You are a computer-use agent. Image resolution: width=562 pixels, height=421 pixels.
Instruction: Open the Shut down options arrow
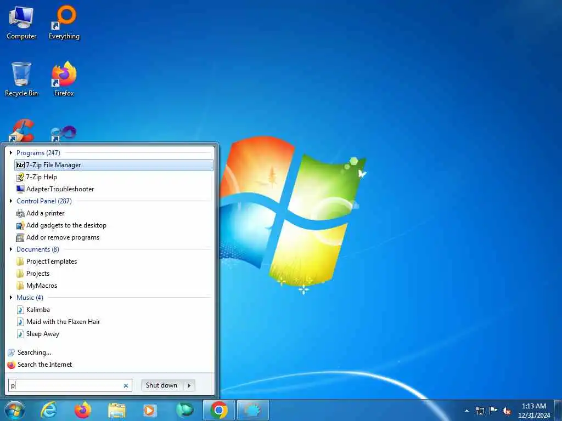click(x=189, y=385)
